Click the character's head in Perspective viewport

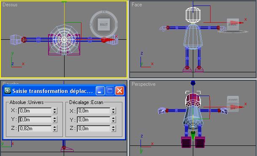point(193,100)
